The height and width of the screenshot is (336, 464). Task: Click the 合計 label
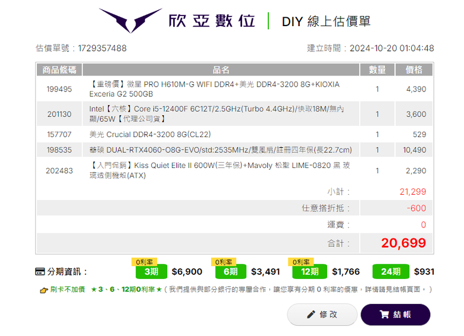tap(338, 243)
